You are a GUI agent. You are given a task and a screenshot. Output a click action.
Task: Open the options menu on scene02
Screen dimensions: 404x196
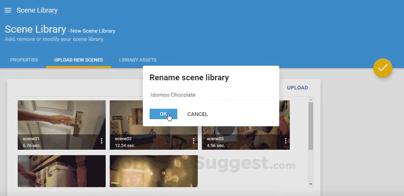click(x=194, y=141)
